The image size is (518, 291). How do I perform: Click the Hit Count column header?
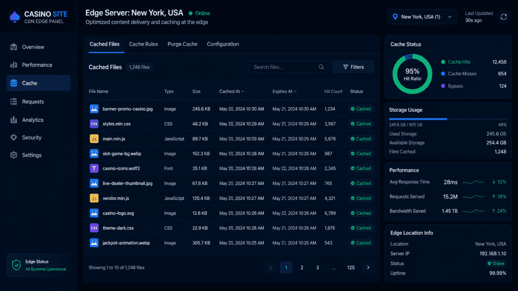(333, 91)
